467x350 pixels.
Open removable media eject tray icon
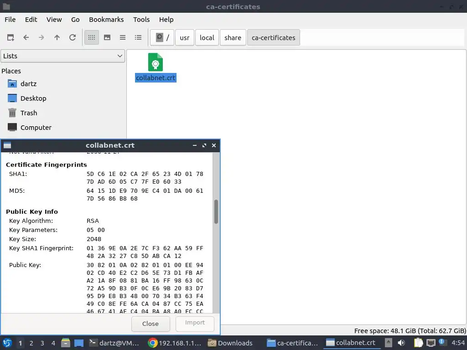click(389, 343)
